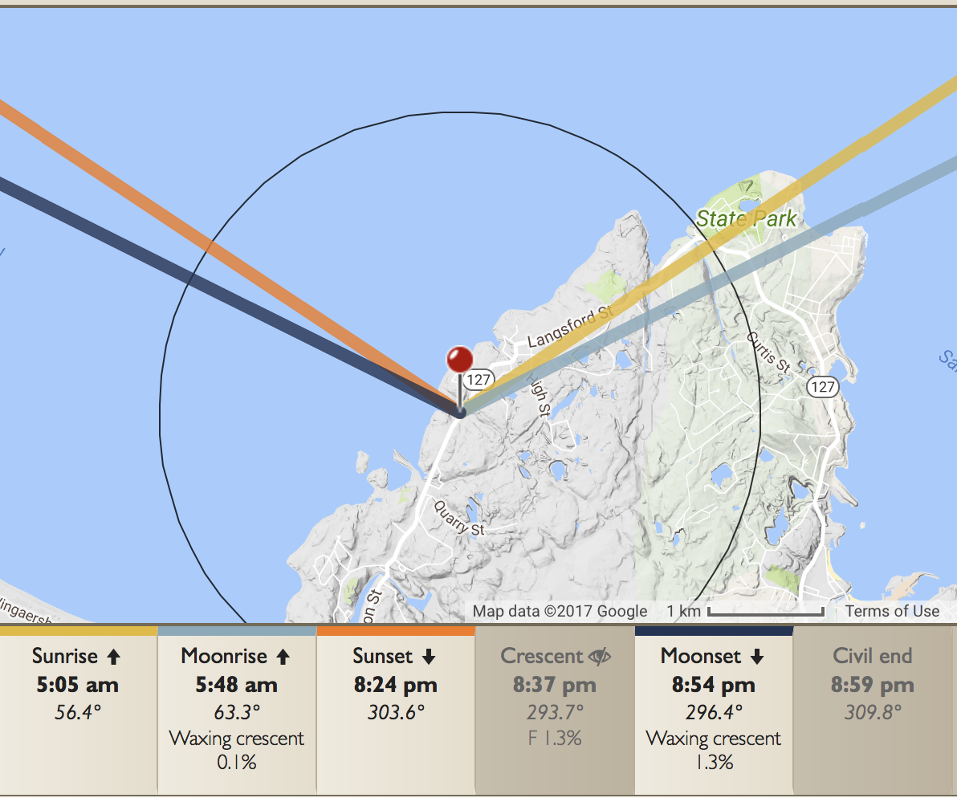Click the Quarry St label on map
Image resolution: width=957 pixels, height=798 pixels.
point(459,519)
